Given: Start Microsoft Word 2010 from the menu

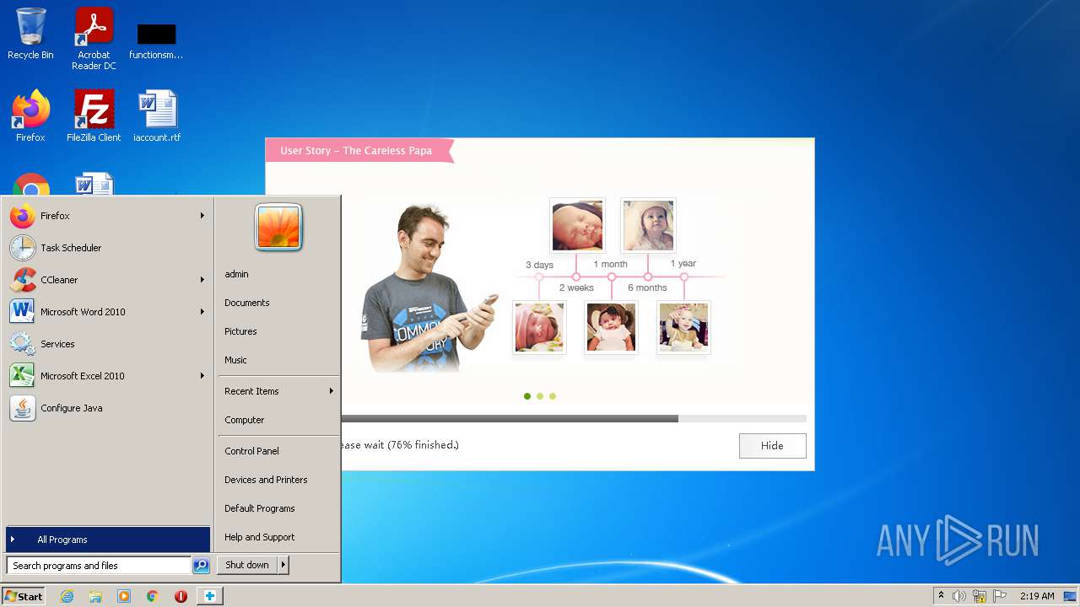Looking at the screenshot, I should point(106,312).
